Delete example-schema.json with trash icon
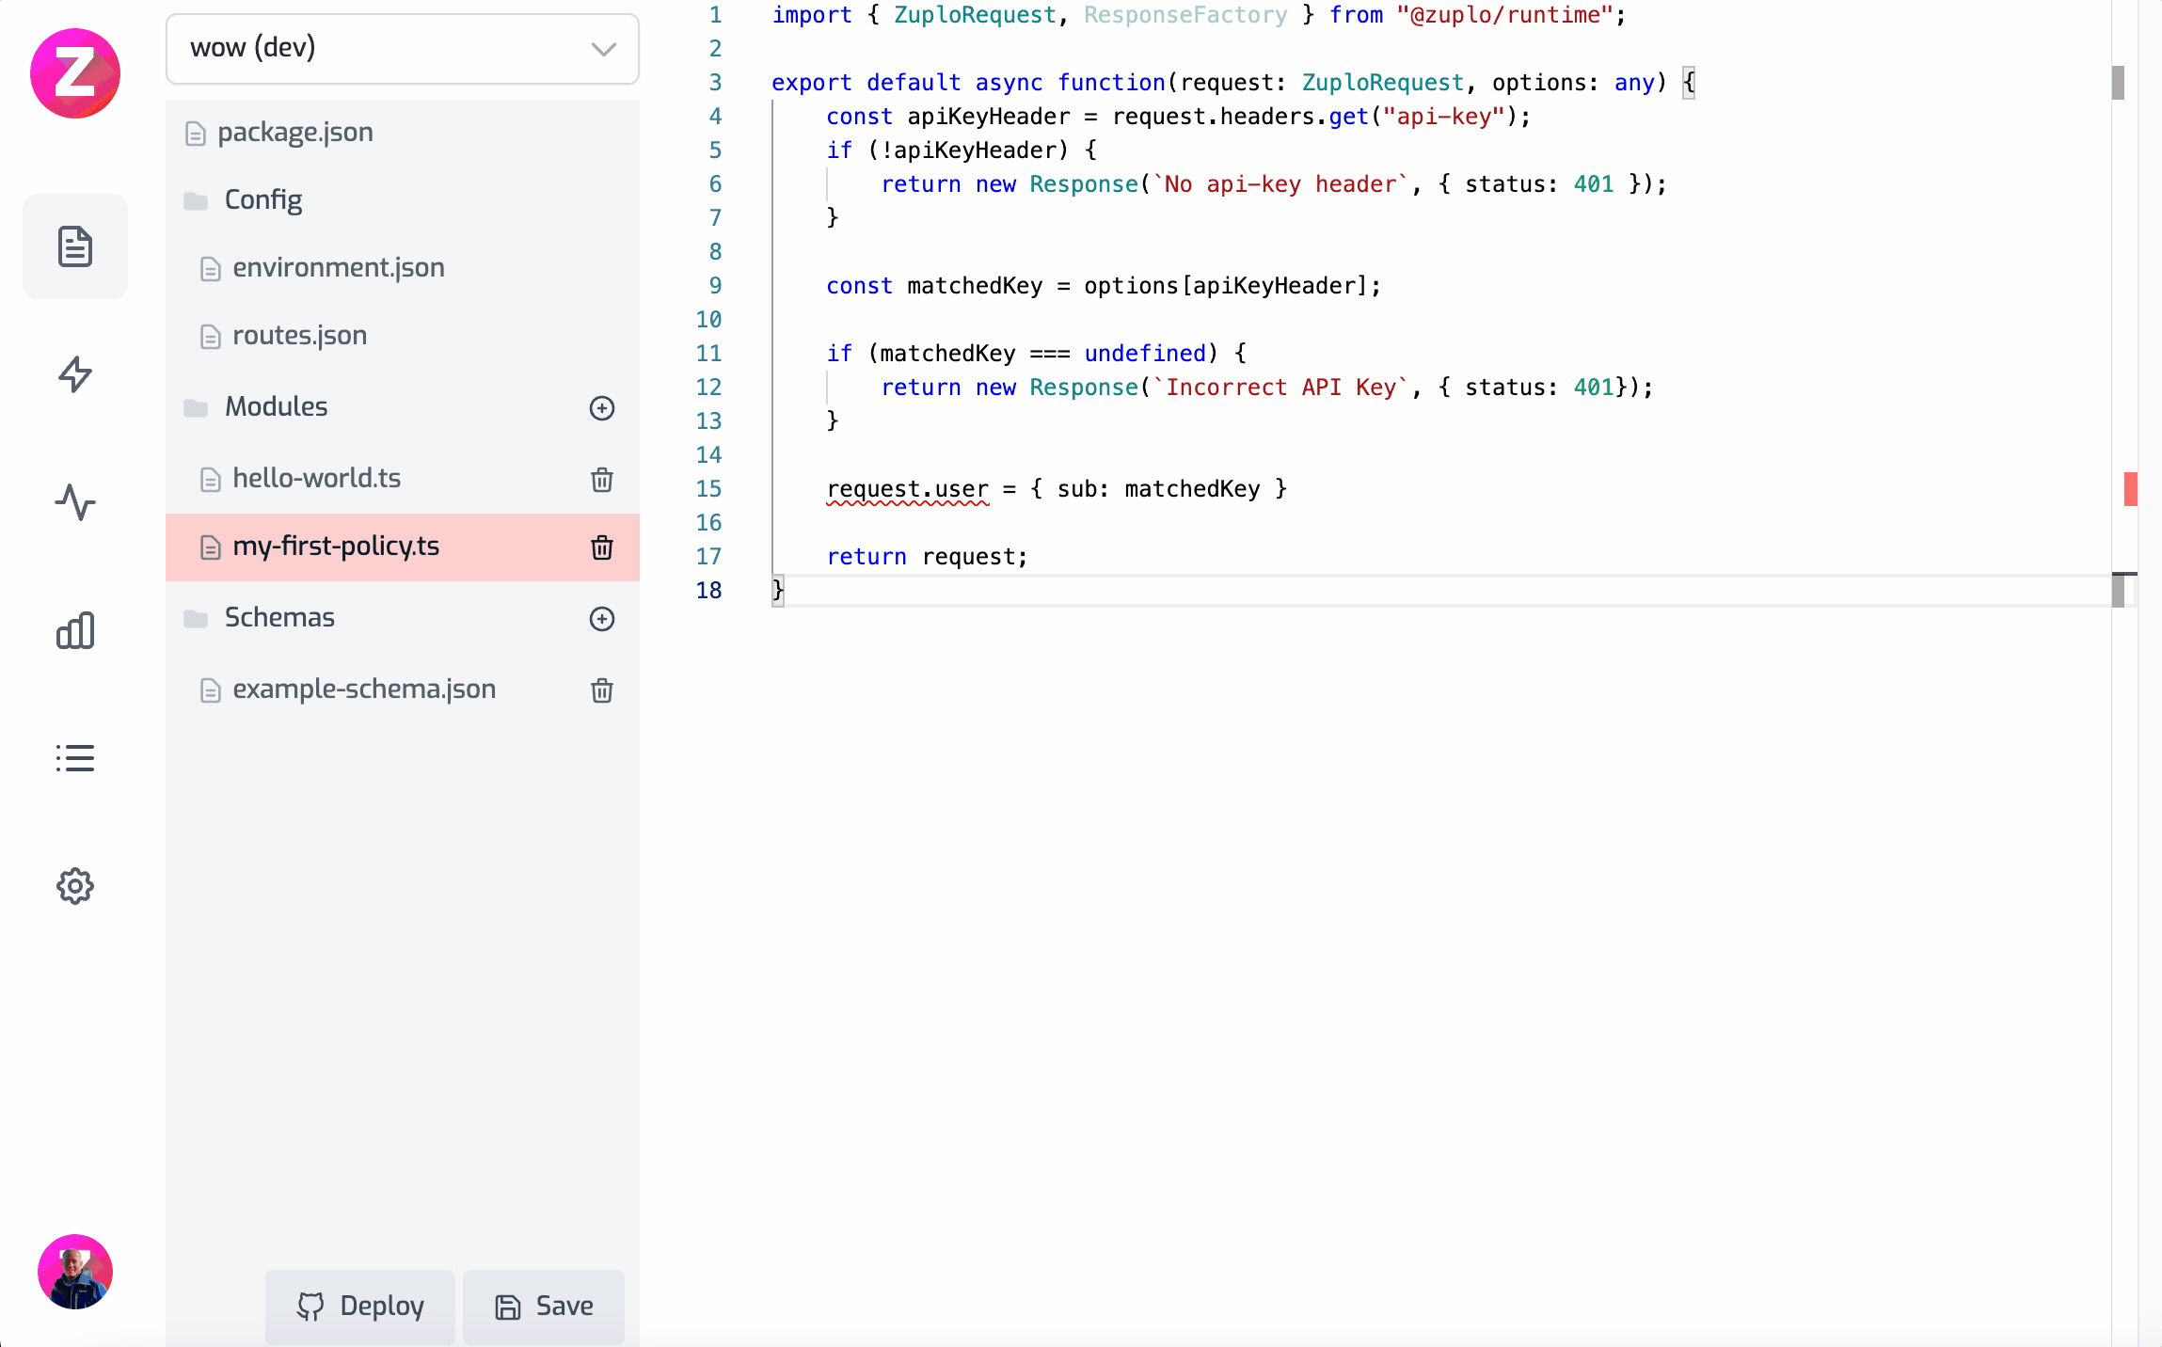This screenshot has width=2162, height=1347. pyautogui.click(x=602, y=690)
